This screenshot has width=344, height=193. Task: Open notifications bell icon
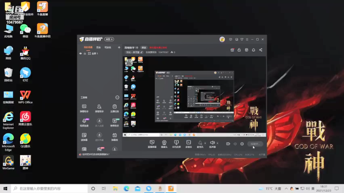(x=253, y=50)
